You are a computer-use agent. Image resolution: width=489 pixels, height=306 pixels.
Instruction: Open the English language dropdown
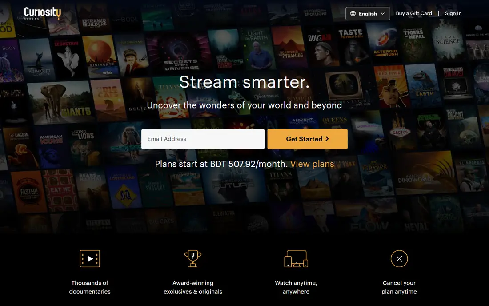367,13
